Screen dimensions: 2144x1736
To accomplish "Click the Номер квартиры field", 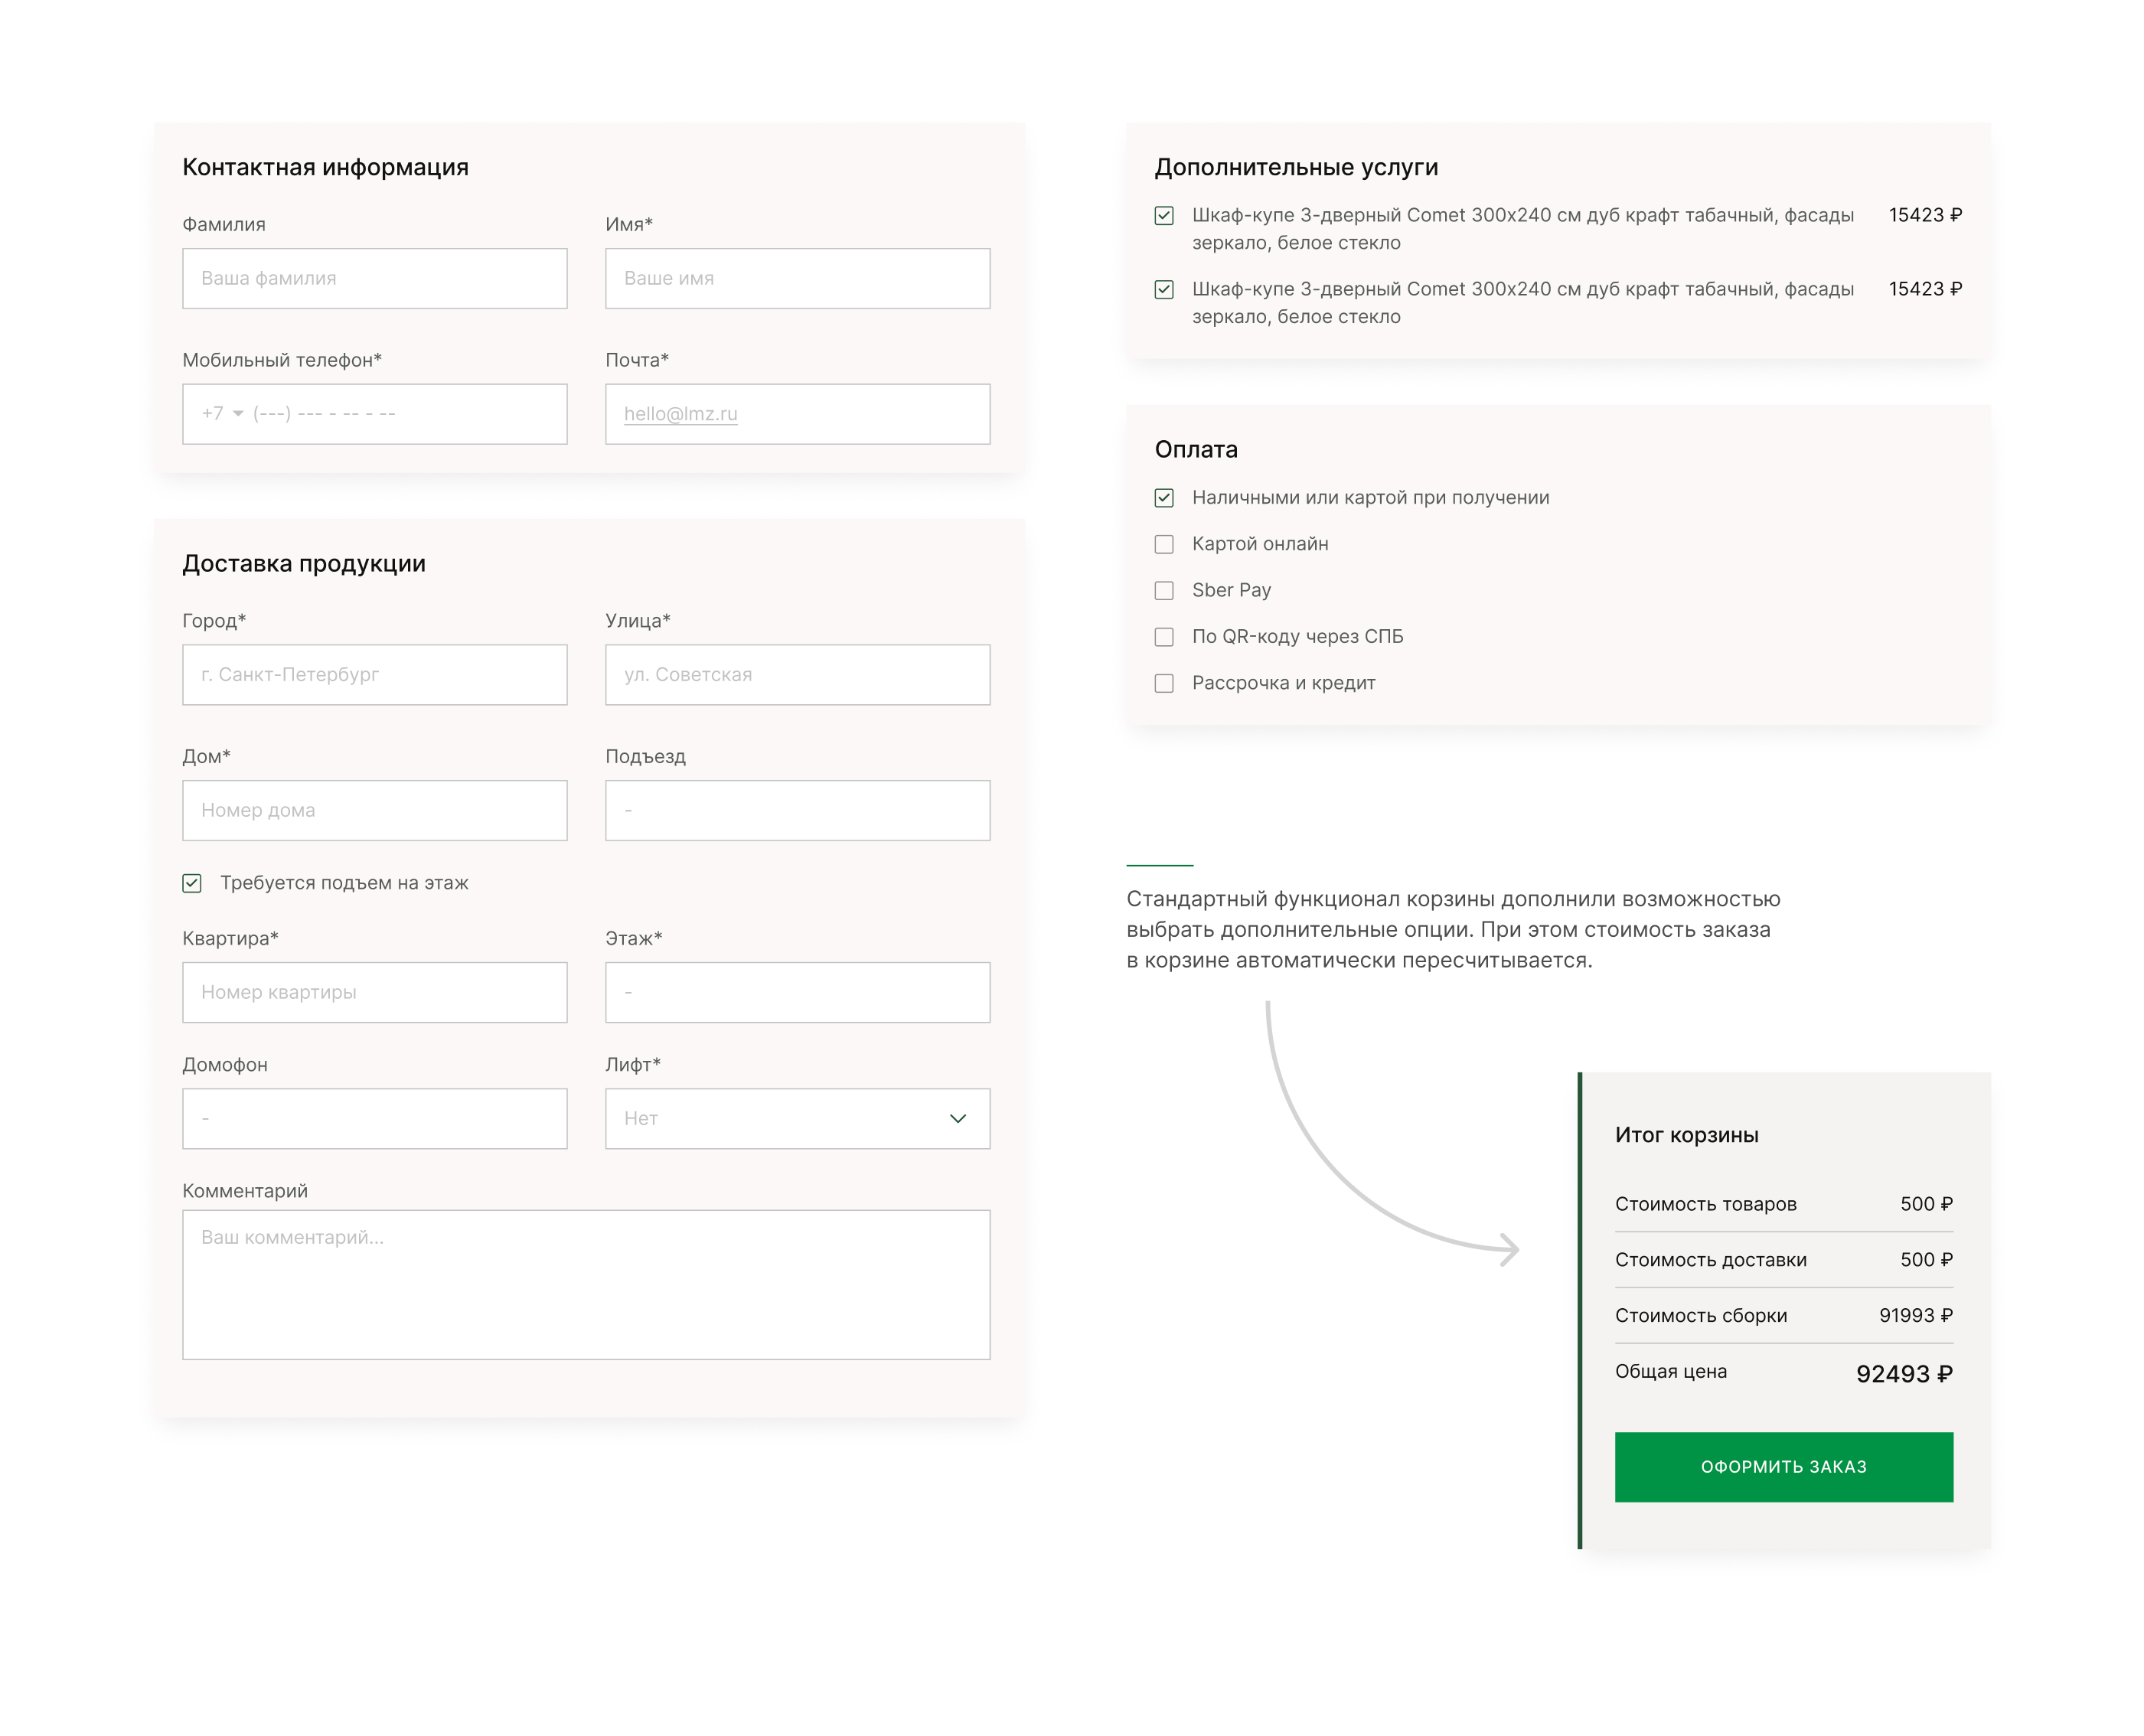I will (374, 992).
